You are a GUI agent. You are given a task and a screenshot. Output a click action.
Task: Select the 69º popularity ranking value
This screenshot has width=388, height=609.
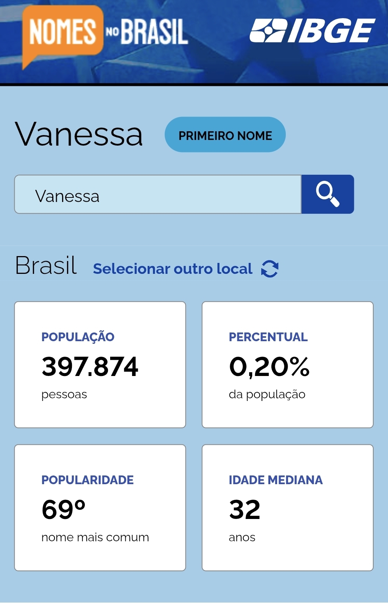pyautogui.click(x=64, y=510)
